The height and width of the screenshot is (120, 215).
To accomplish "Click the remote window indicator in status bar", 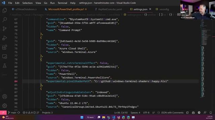I will 3,113.
